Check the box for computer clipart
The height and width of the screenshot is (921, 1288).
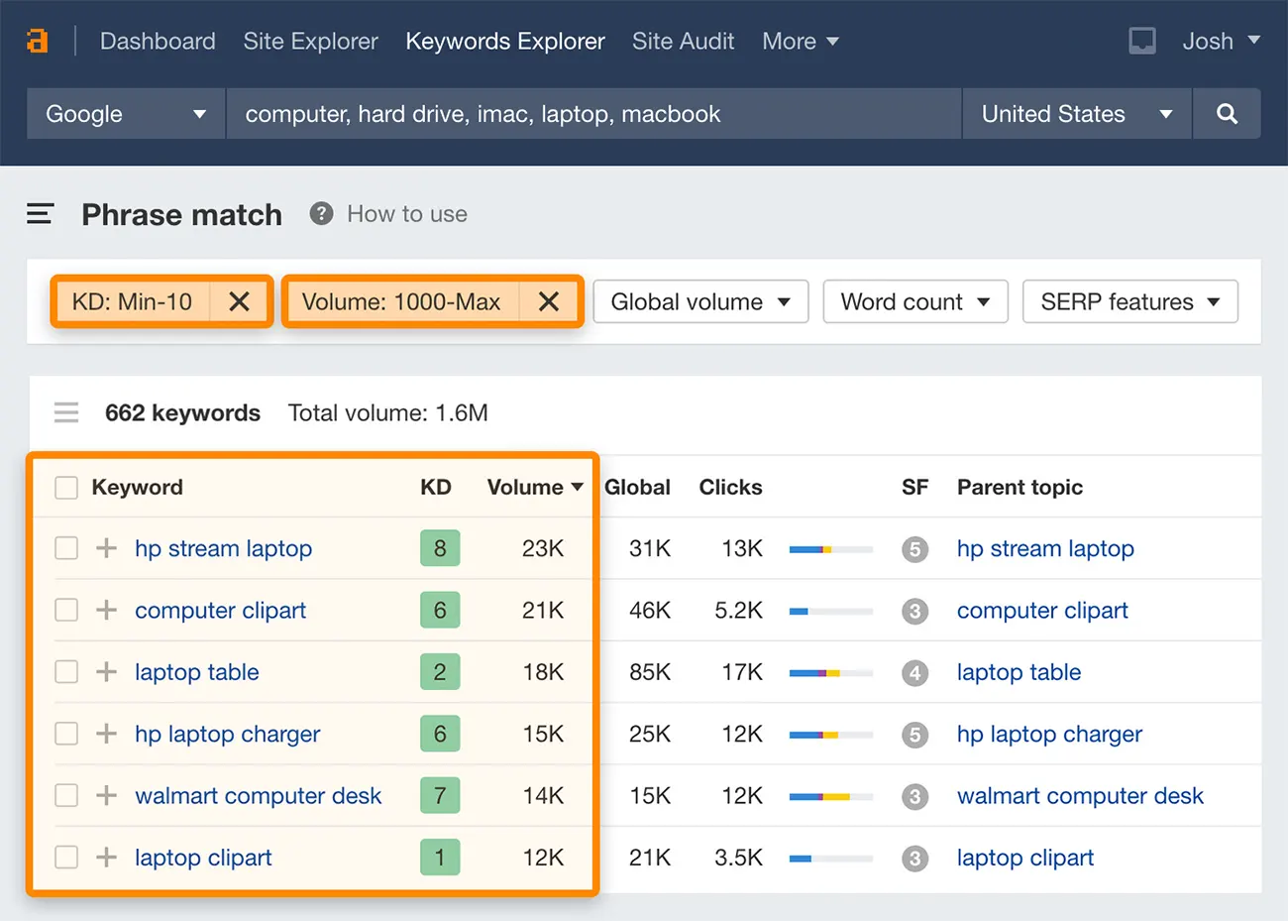click(66, 611)
